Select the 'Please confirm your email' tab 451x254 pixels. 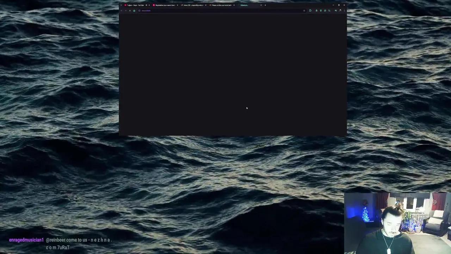(221, 5)
